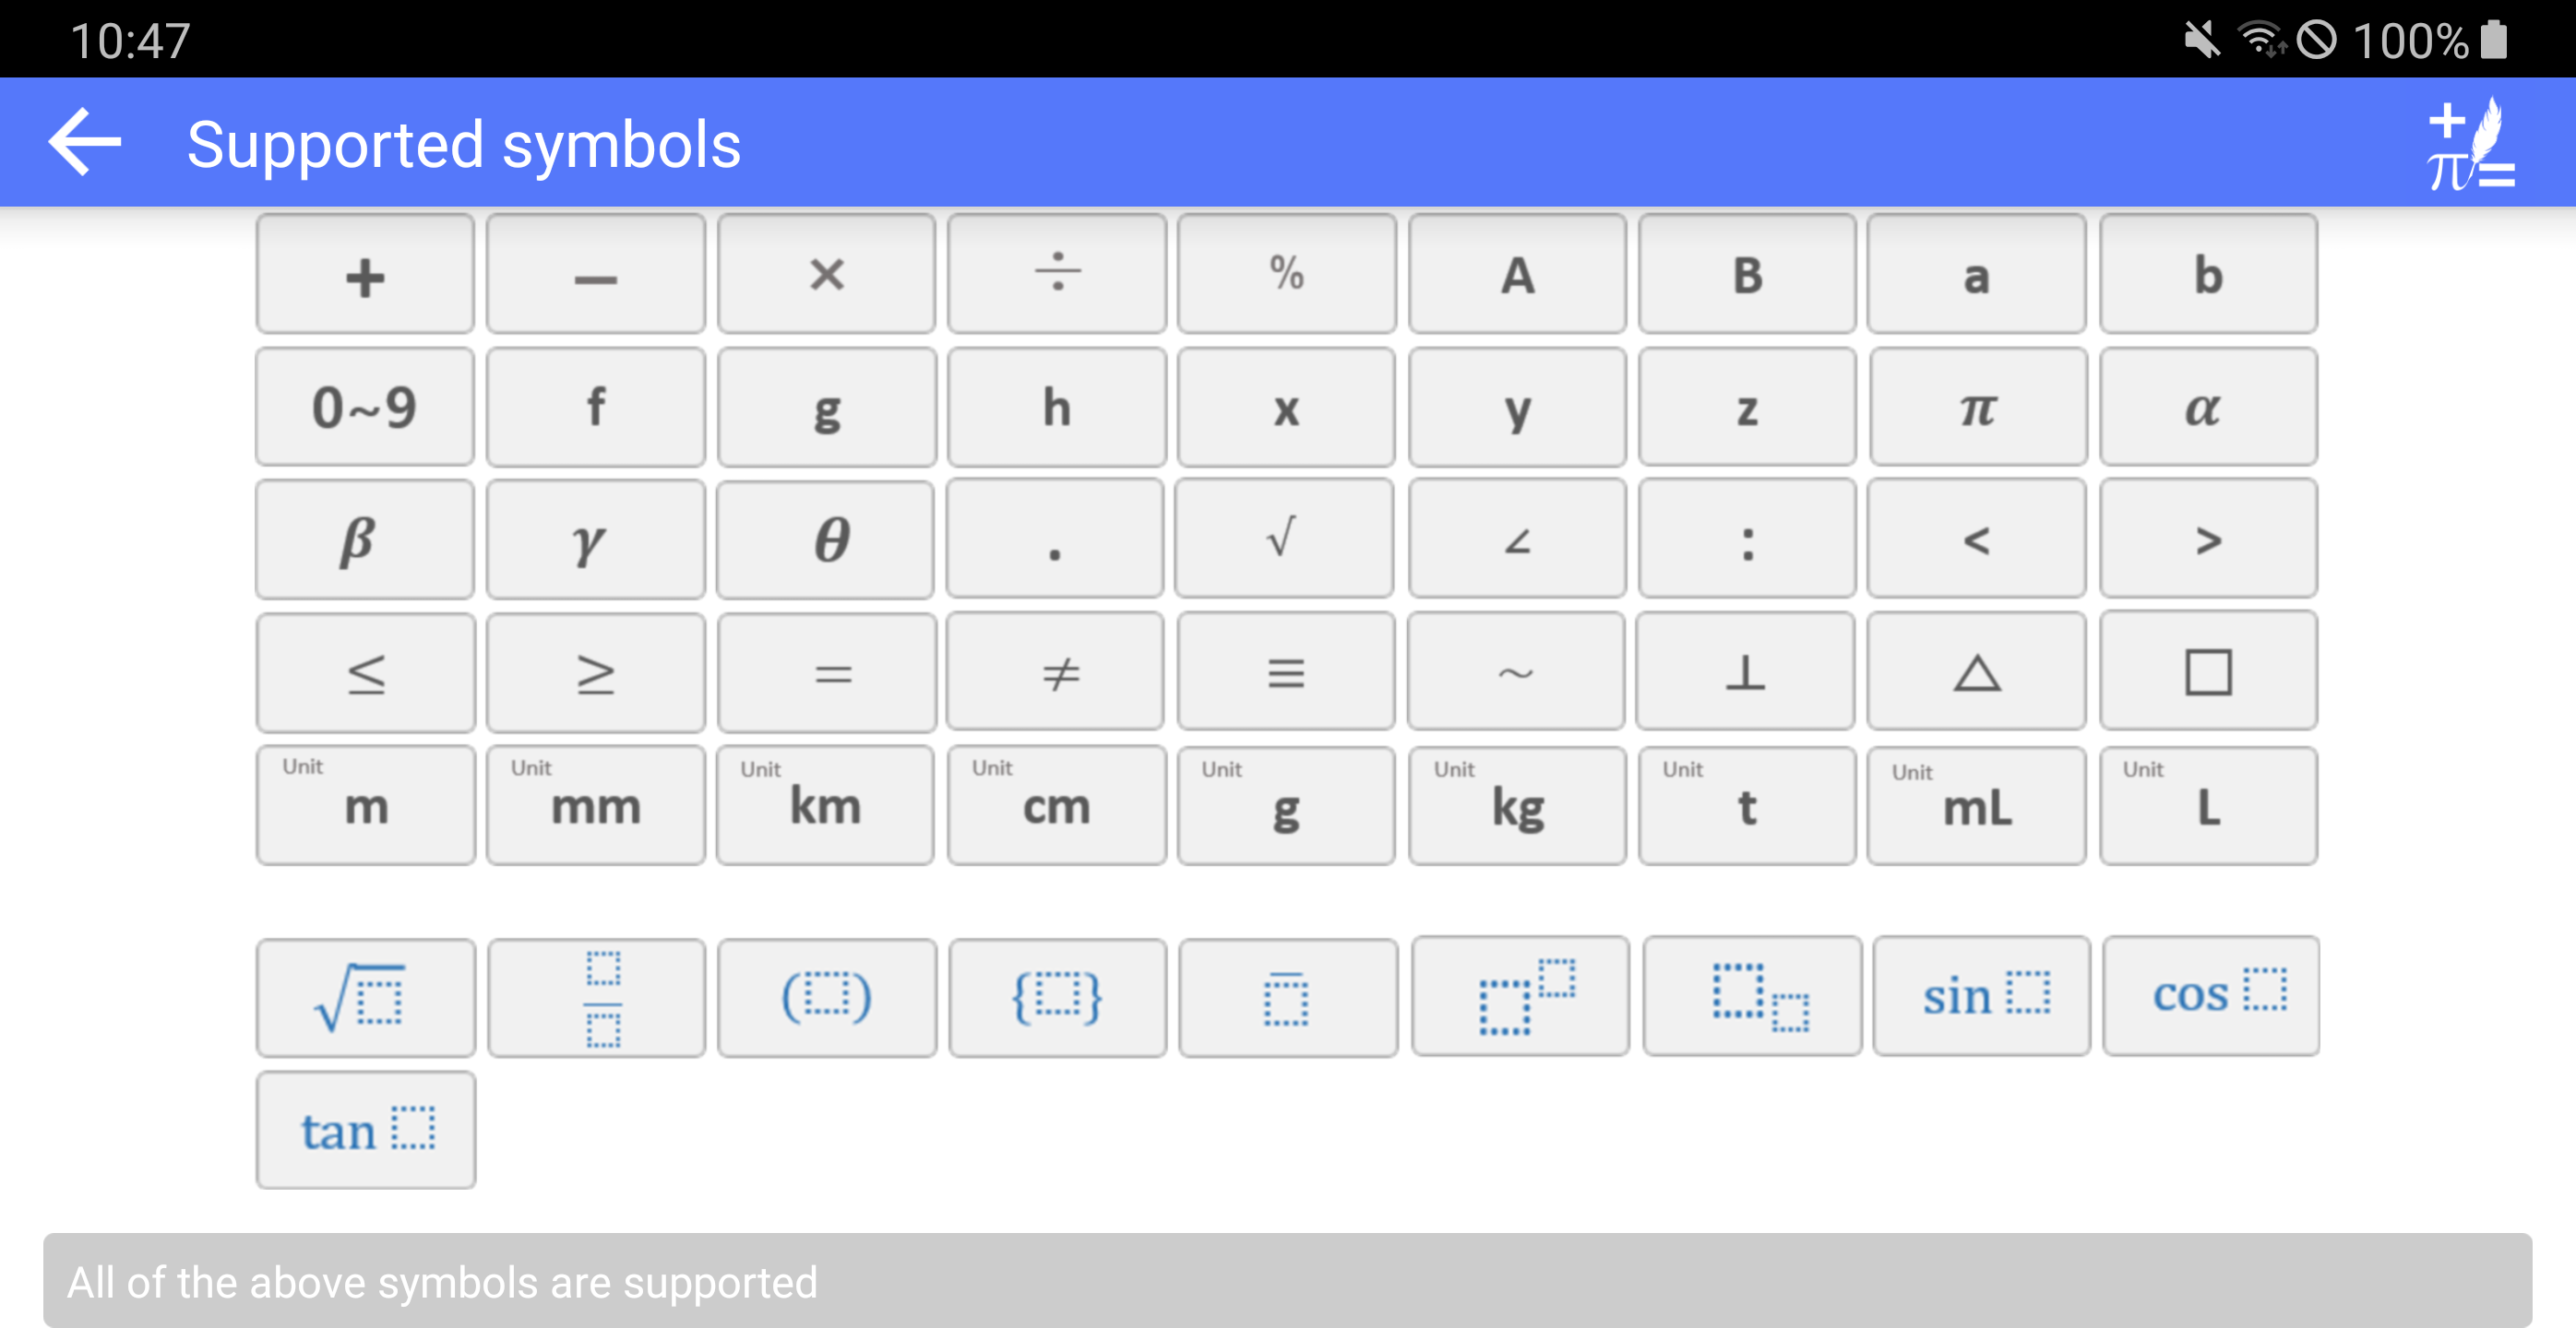Choose the fraction template symbol
Image resolution: width=2576 pixels, height=1328 pixels.
(x=596, y=997)
